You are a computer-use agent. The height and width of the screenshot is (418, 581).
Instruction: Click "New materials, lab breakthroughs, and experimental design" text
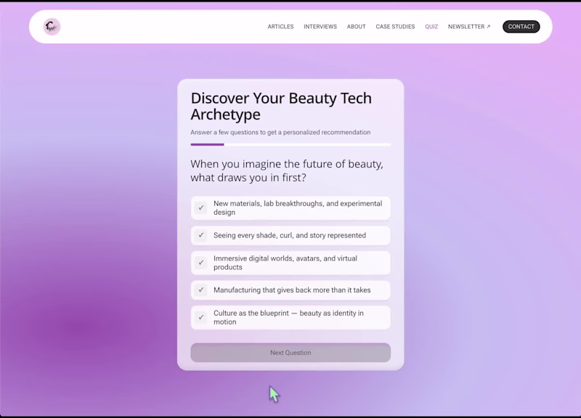coord(298,208)
